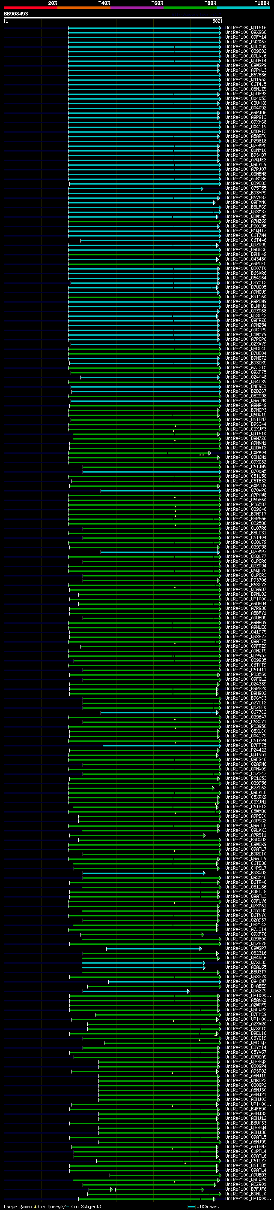Select the query title BB908453
Viewport: 274px width, 1210px height.
point(16,14)
